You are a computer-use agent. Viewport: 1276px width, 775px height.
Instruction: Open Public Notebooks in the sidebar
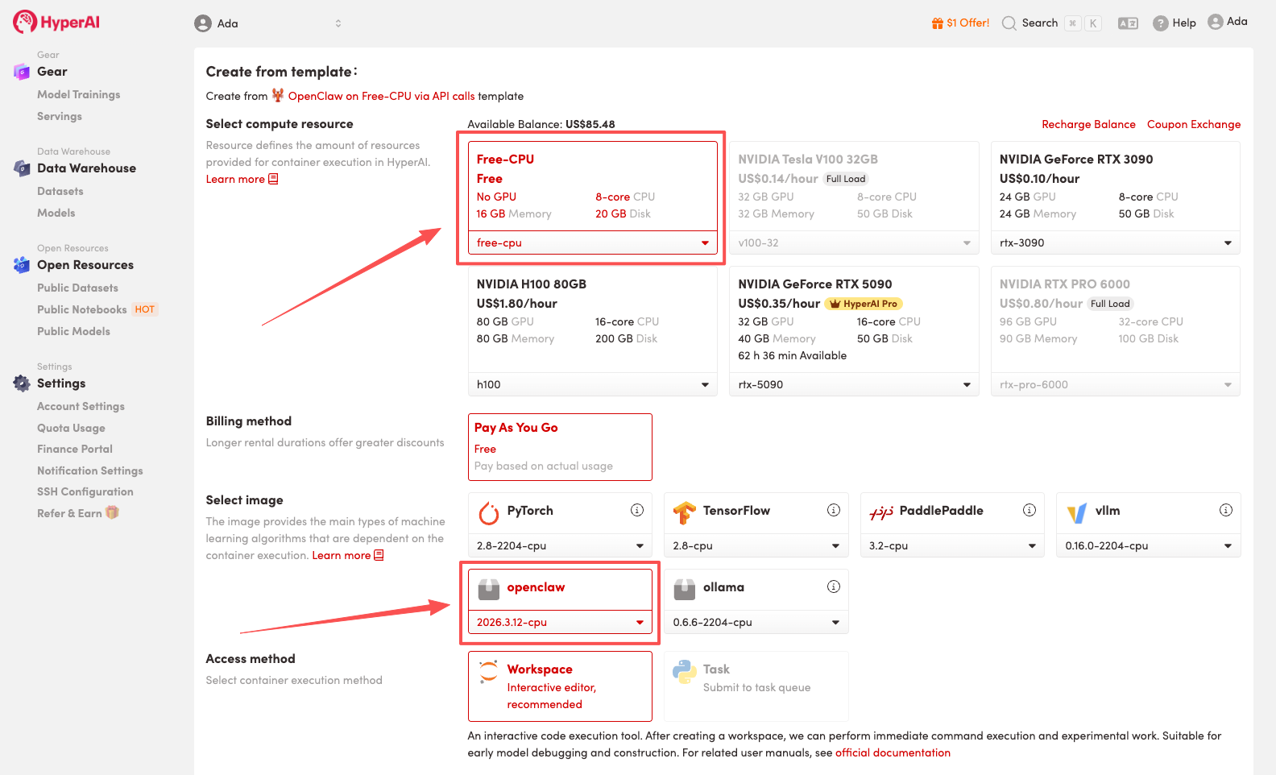[x=82, y=309]
